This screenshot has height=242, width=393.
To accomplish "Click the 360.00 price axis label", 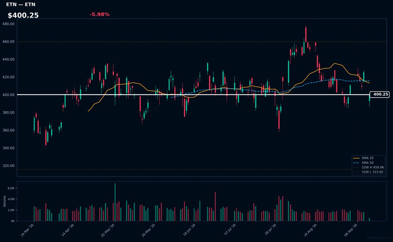I will click(x=8, y=130).
